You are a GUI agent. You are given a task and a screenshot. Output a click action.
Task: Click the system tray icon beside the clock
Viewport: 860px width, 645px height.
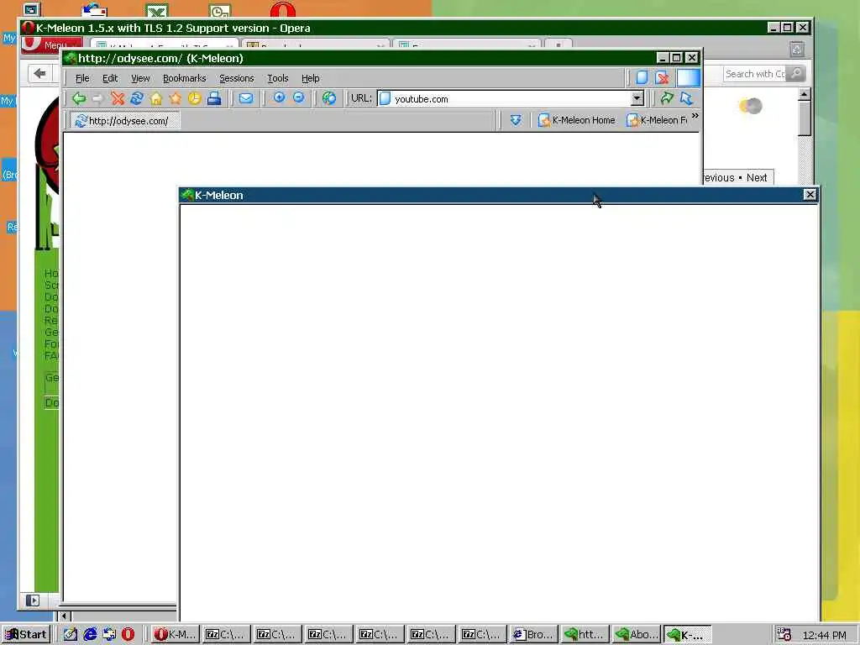pos(784,635)
